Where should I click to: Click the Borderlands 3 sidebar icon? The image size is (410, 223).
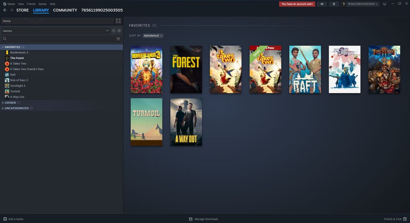point(7,53)
